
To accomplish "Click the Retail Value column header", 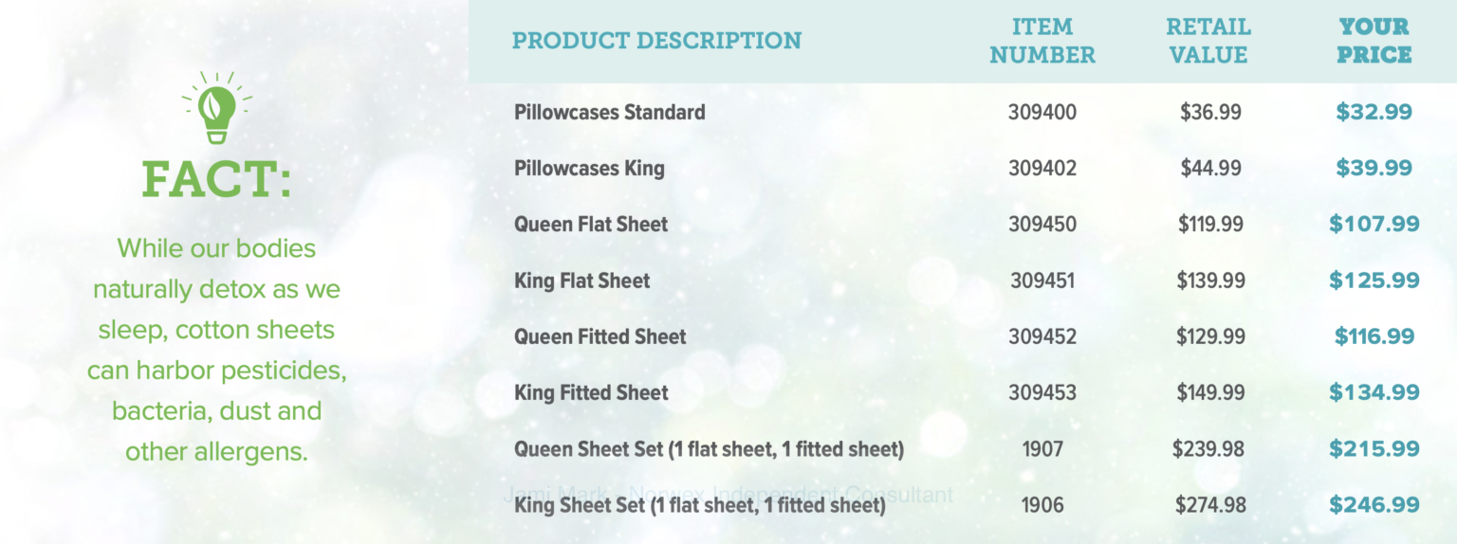I will 1208,41.
